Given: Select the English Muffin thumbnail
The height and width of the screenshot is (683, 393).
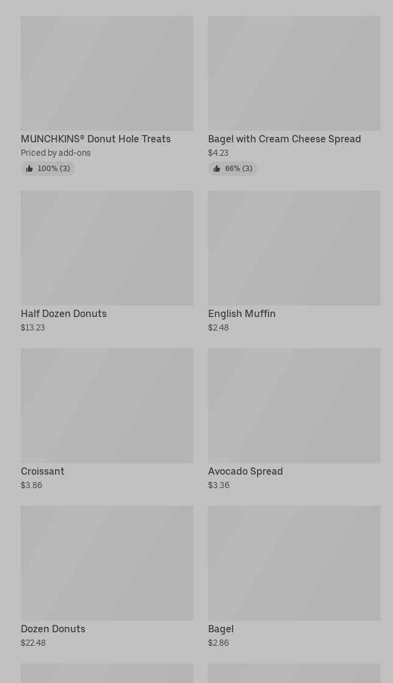Looking at the screenshot, I should [294, 248].
